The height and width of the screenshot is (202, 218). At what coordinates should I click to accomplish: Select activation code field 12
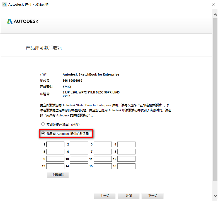tap(126, 159)
